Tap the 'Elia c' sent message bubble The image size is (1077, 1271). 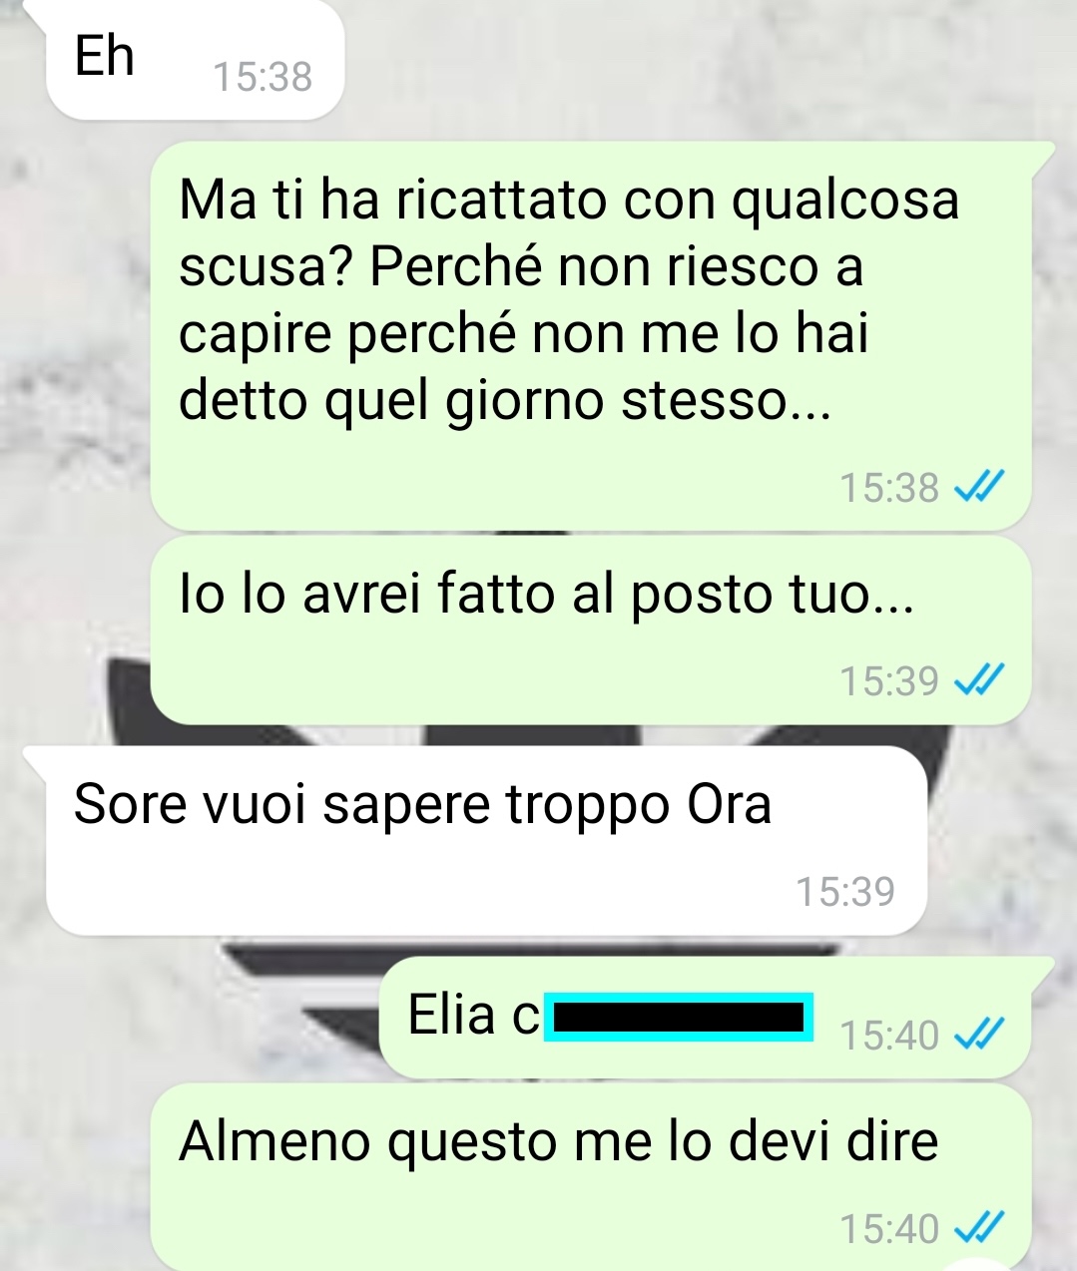(x=705, y=1018)
